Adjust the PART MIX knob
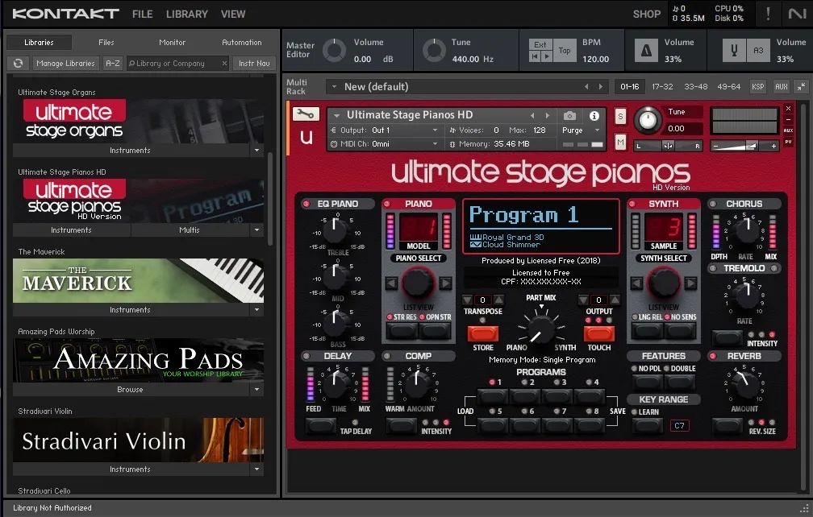Image resolution: width=813 pixels, height=517 pixels. (540, 329)
